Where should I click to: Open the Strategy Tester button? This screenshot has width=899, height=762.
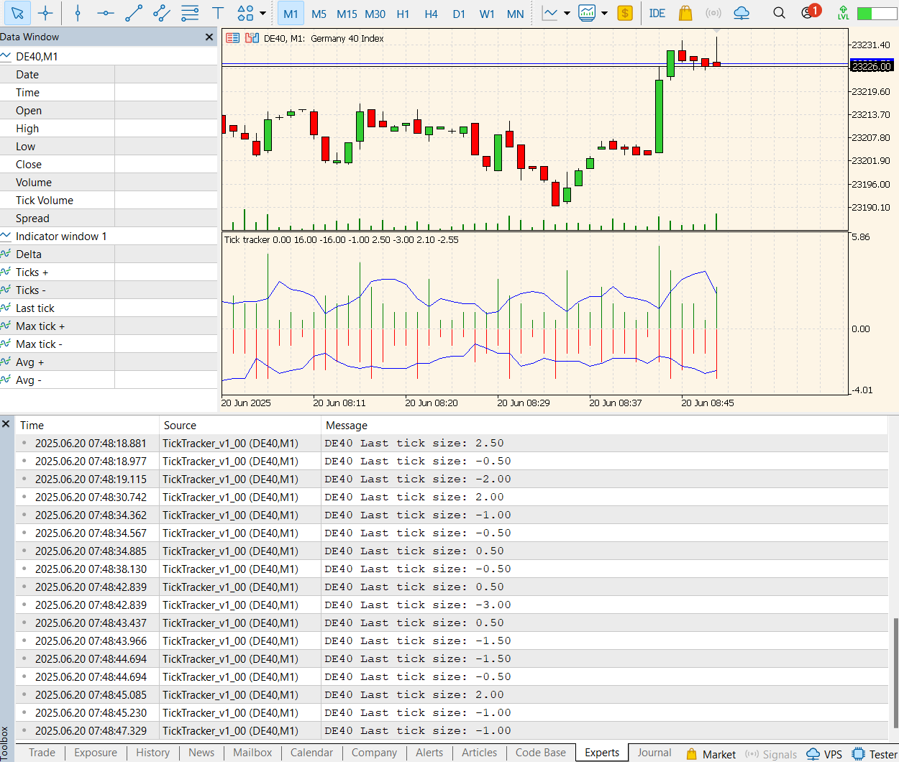click(x=875, y=754)
